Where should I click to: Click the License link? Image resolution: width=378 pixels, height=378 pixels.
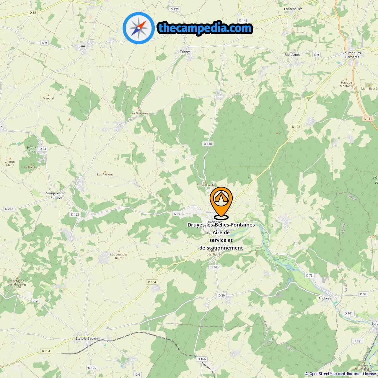click(369, 374)
